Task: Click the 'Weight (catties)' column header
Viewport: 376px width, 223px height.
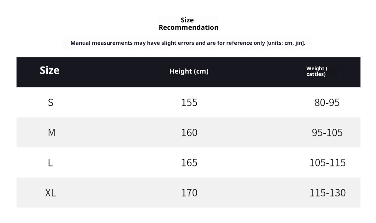Action: 317,71
